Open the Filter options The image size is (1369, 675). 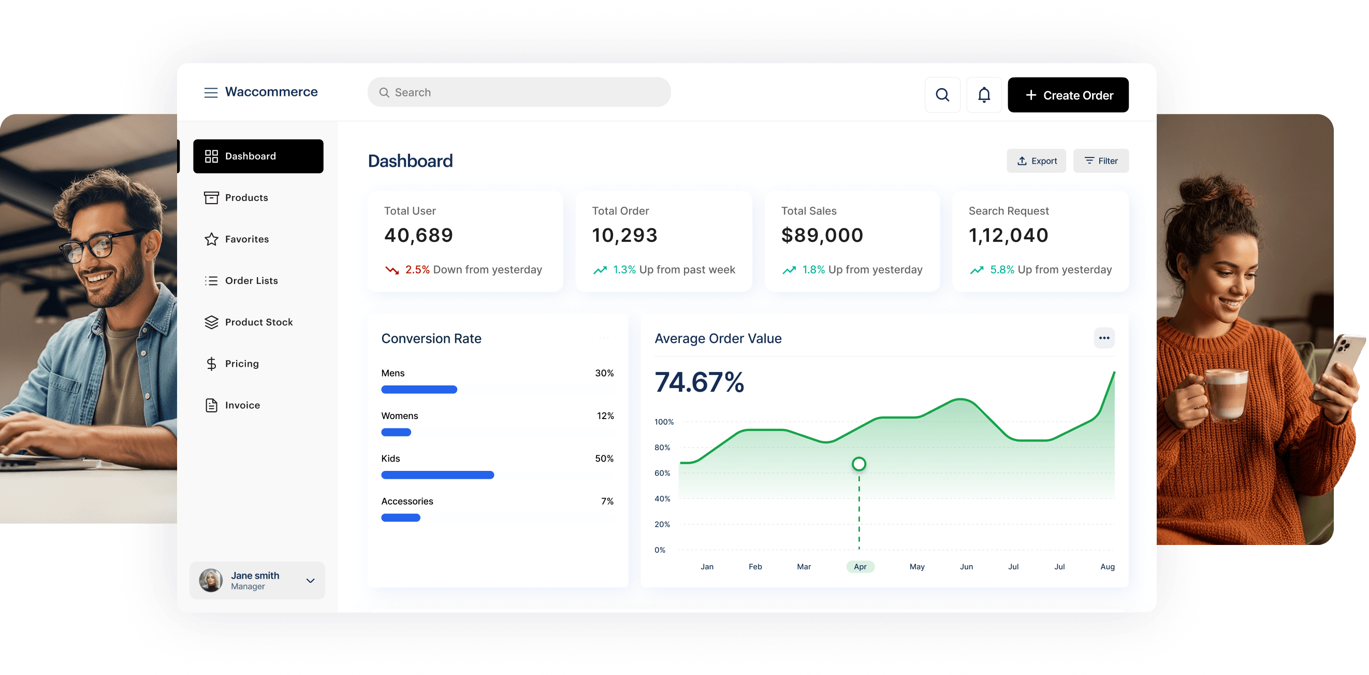click(1101, 161)
